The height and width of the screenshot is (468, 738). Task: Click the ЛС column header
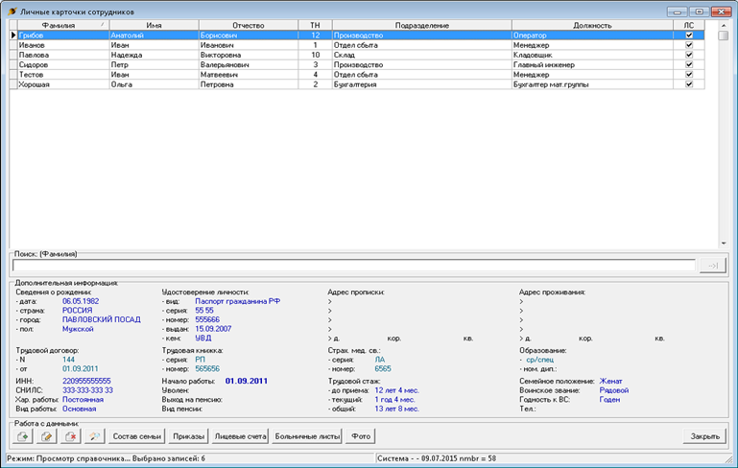point(689,25)
